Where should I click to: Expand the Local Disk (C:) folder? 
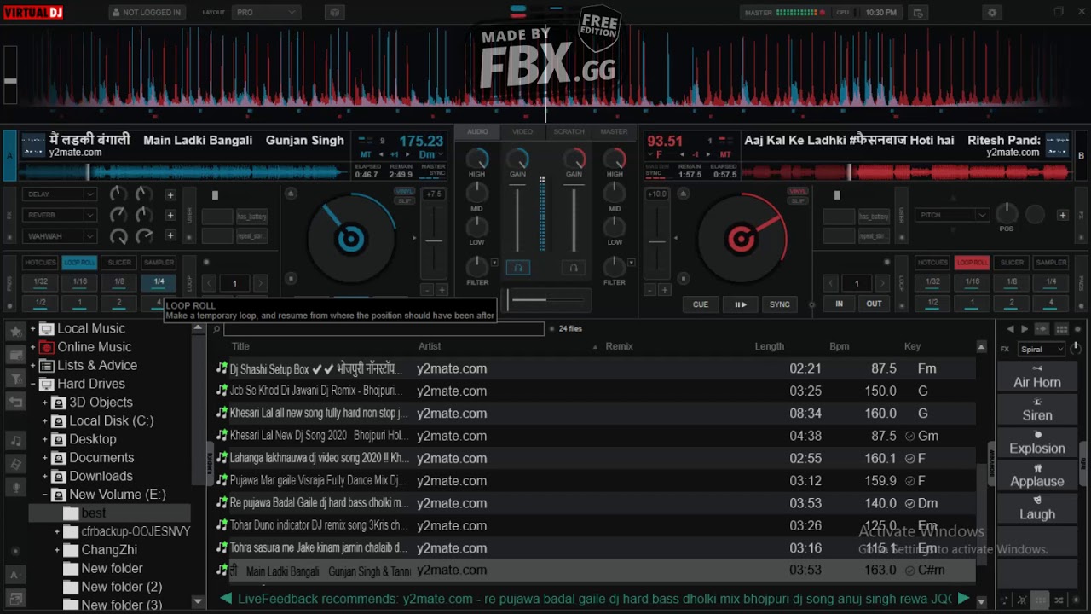45,421
